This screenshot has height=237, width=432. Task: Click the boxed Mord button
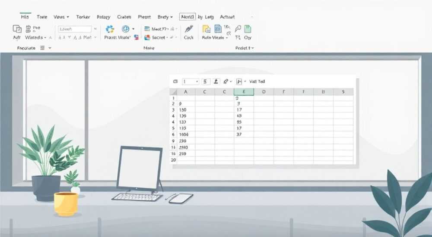click(187, 17)
